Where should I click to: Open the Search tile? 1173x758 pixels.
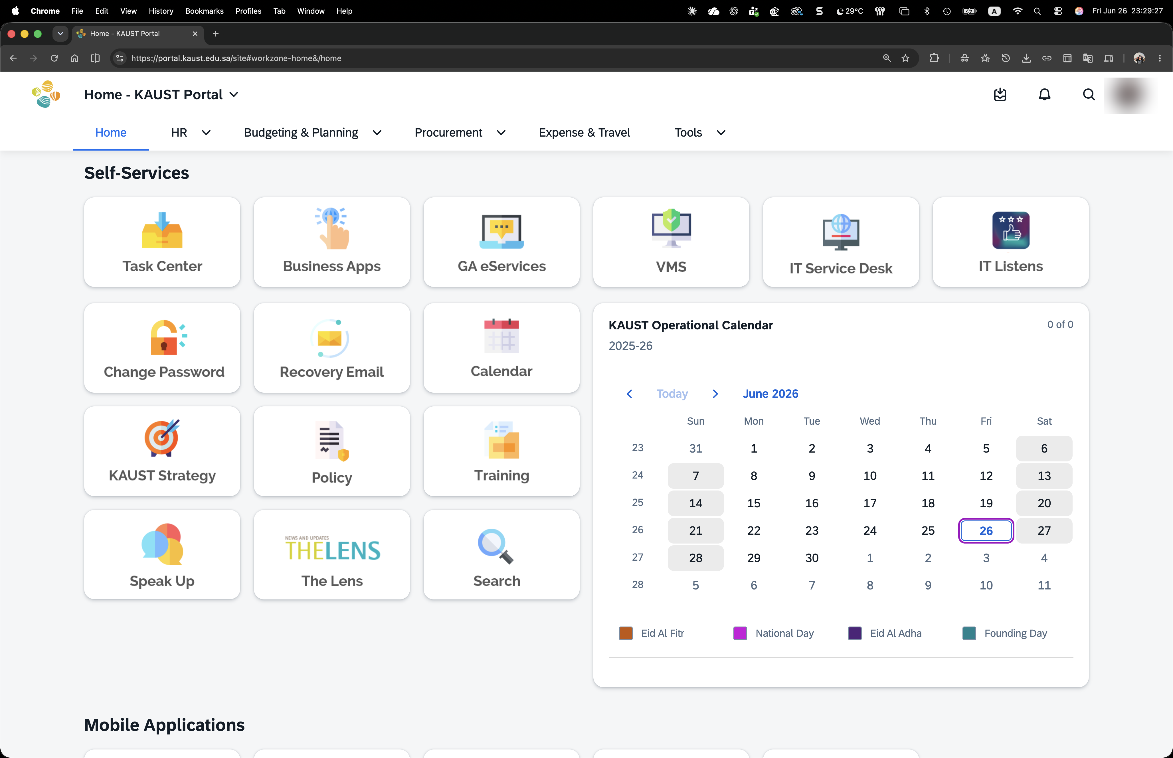[x=501, y=555]
